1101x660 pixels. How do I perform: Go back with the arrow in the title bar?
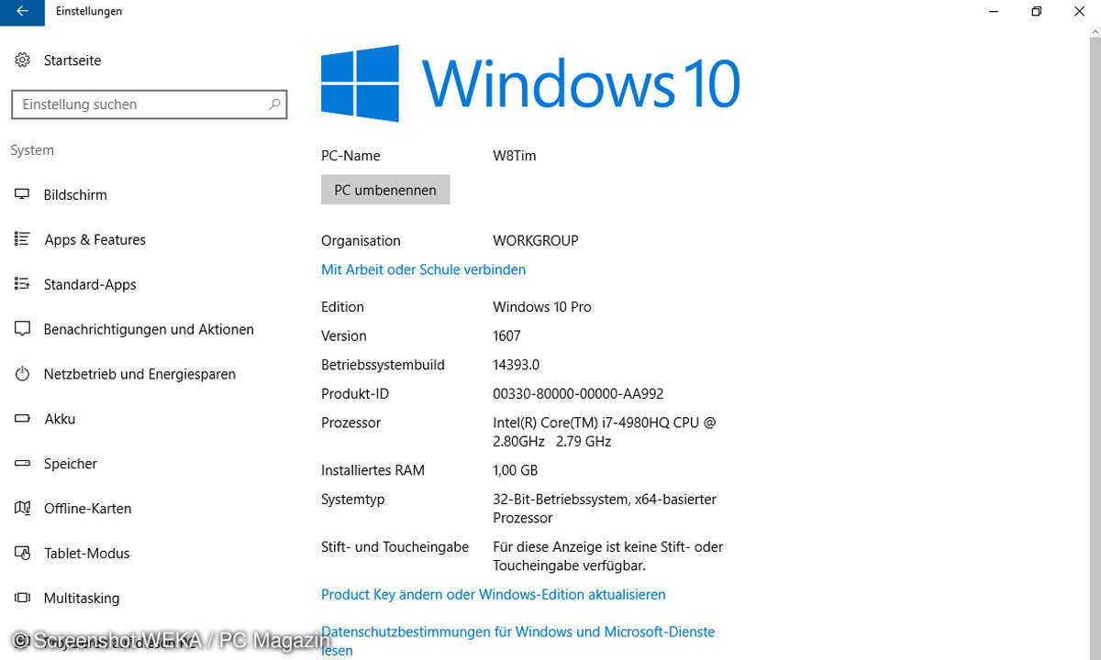pyautogui.click(x=22, y=11)
